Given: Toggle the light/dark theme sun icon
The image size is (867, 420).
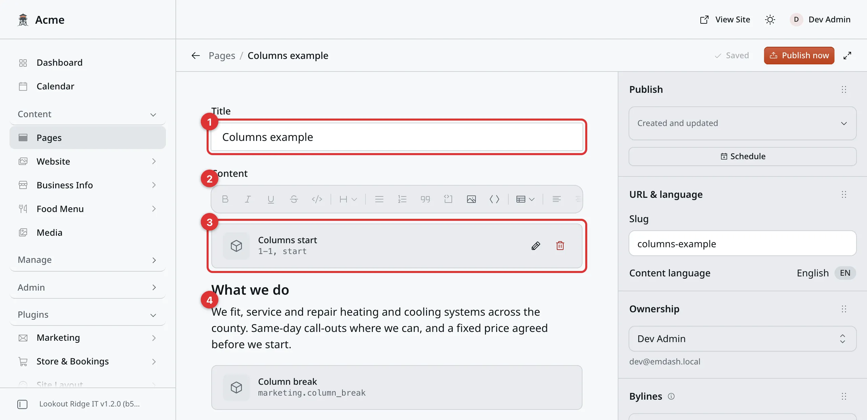Looking at the screenshot, I should coord(770,20).
